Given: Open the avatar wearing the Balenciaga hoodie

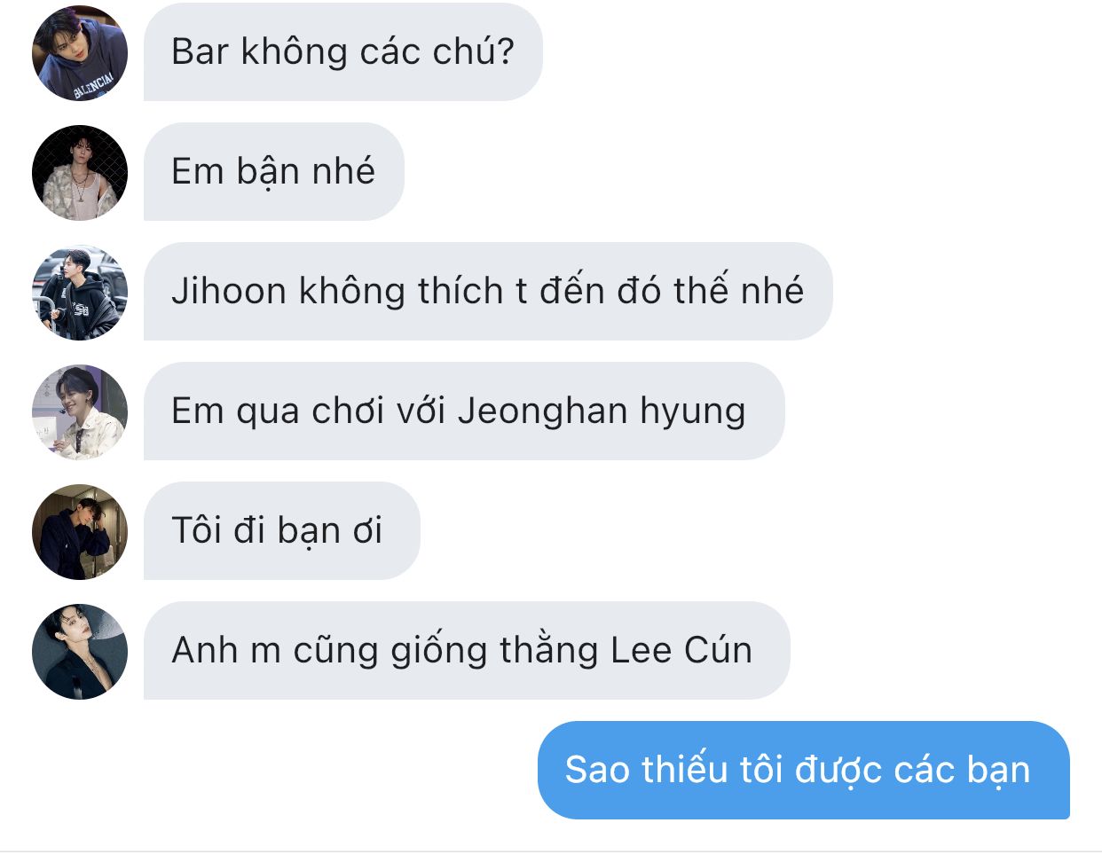Looking at the screenshot, I should tap(80, 52).
